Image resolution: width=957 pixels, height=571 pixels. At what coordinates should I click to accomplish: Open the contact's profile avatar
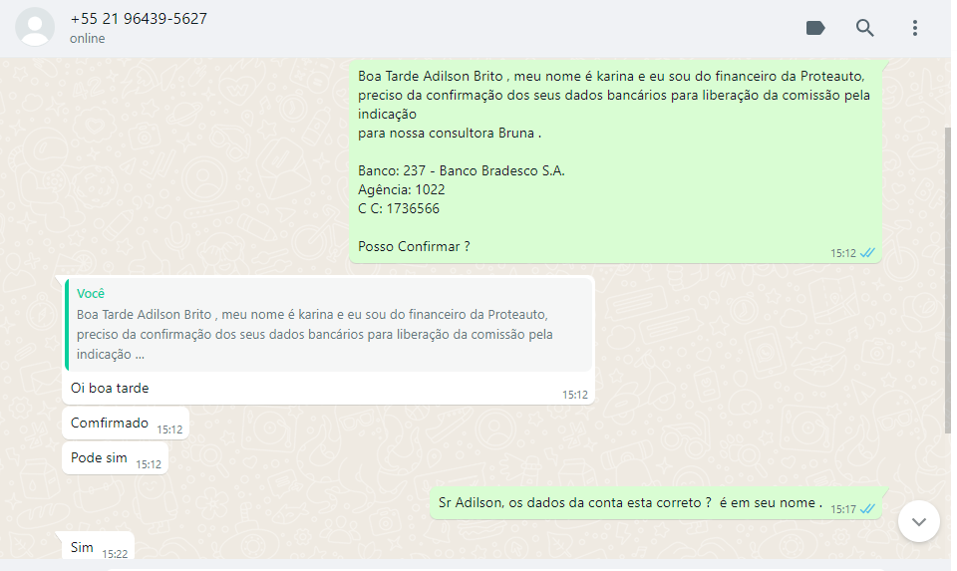click(36, 28)
